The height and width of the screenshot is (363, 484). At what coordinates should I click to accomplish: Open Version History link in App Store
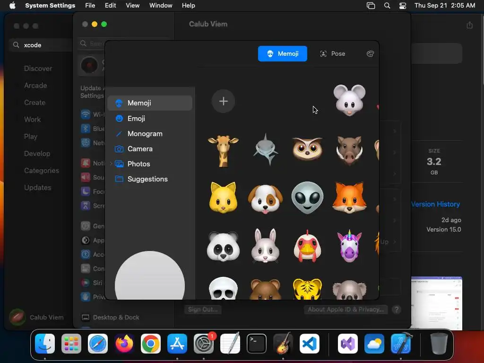click(x=435, y=204)
